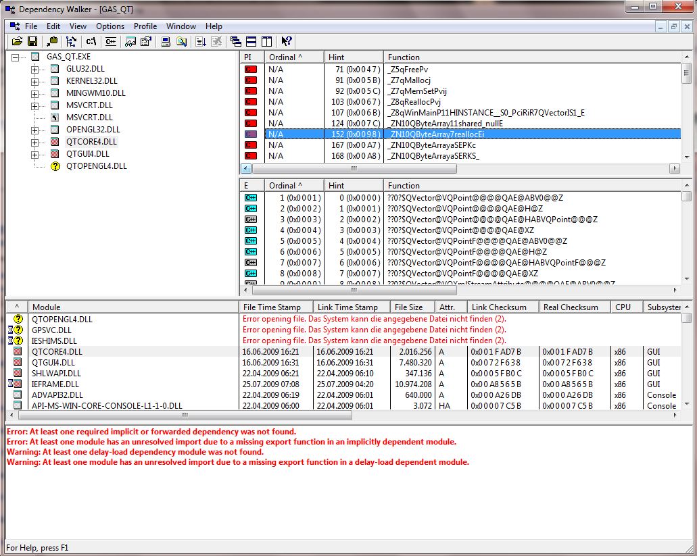This screenshot has width=697, height=556.
Task: Click View Module in External Viewer icon
Action: pyautogui.click(x=130, y=42)
